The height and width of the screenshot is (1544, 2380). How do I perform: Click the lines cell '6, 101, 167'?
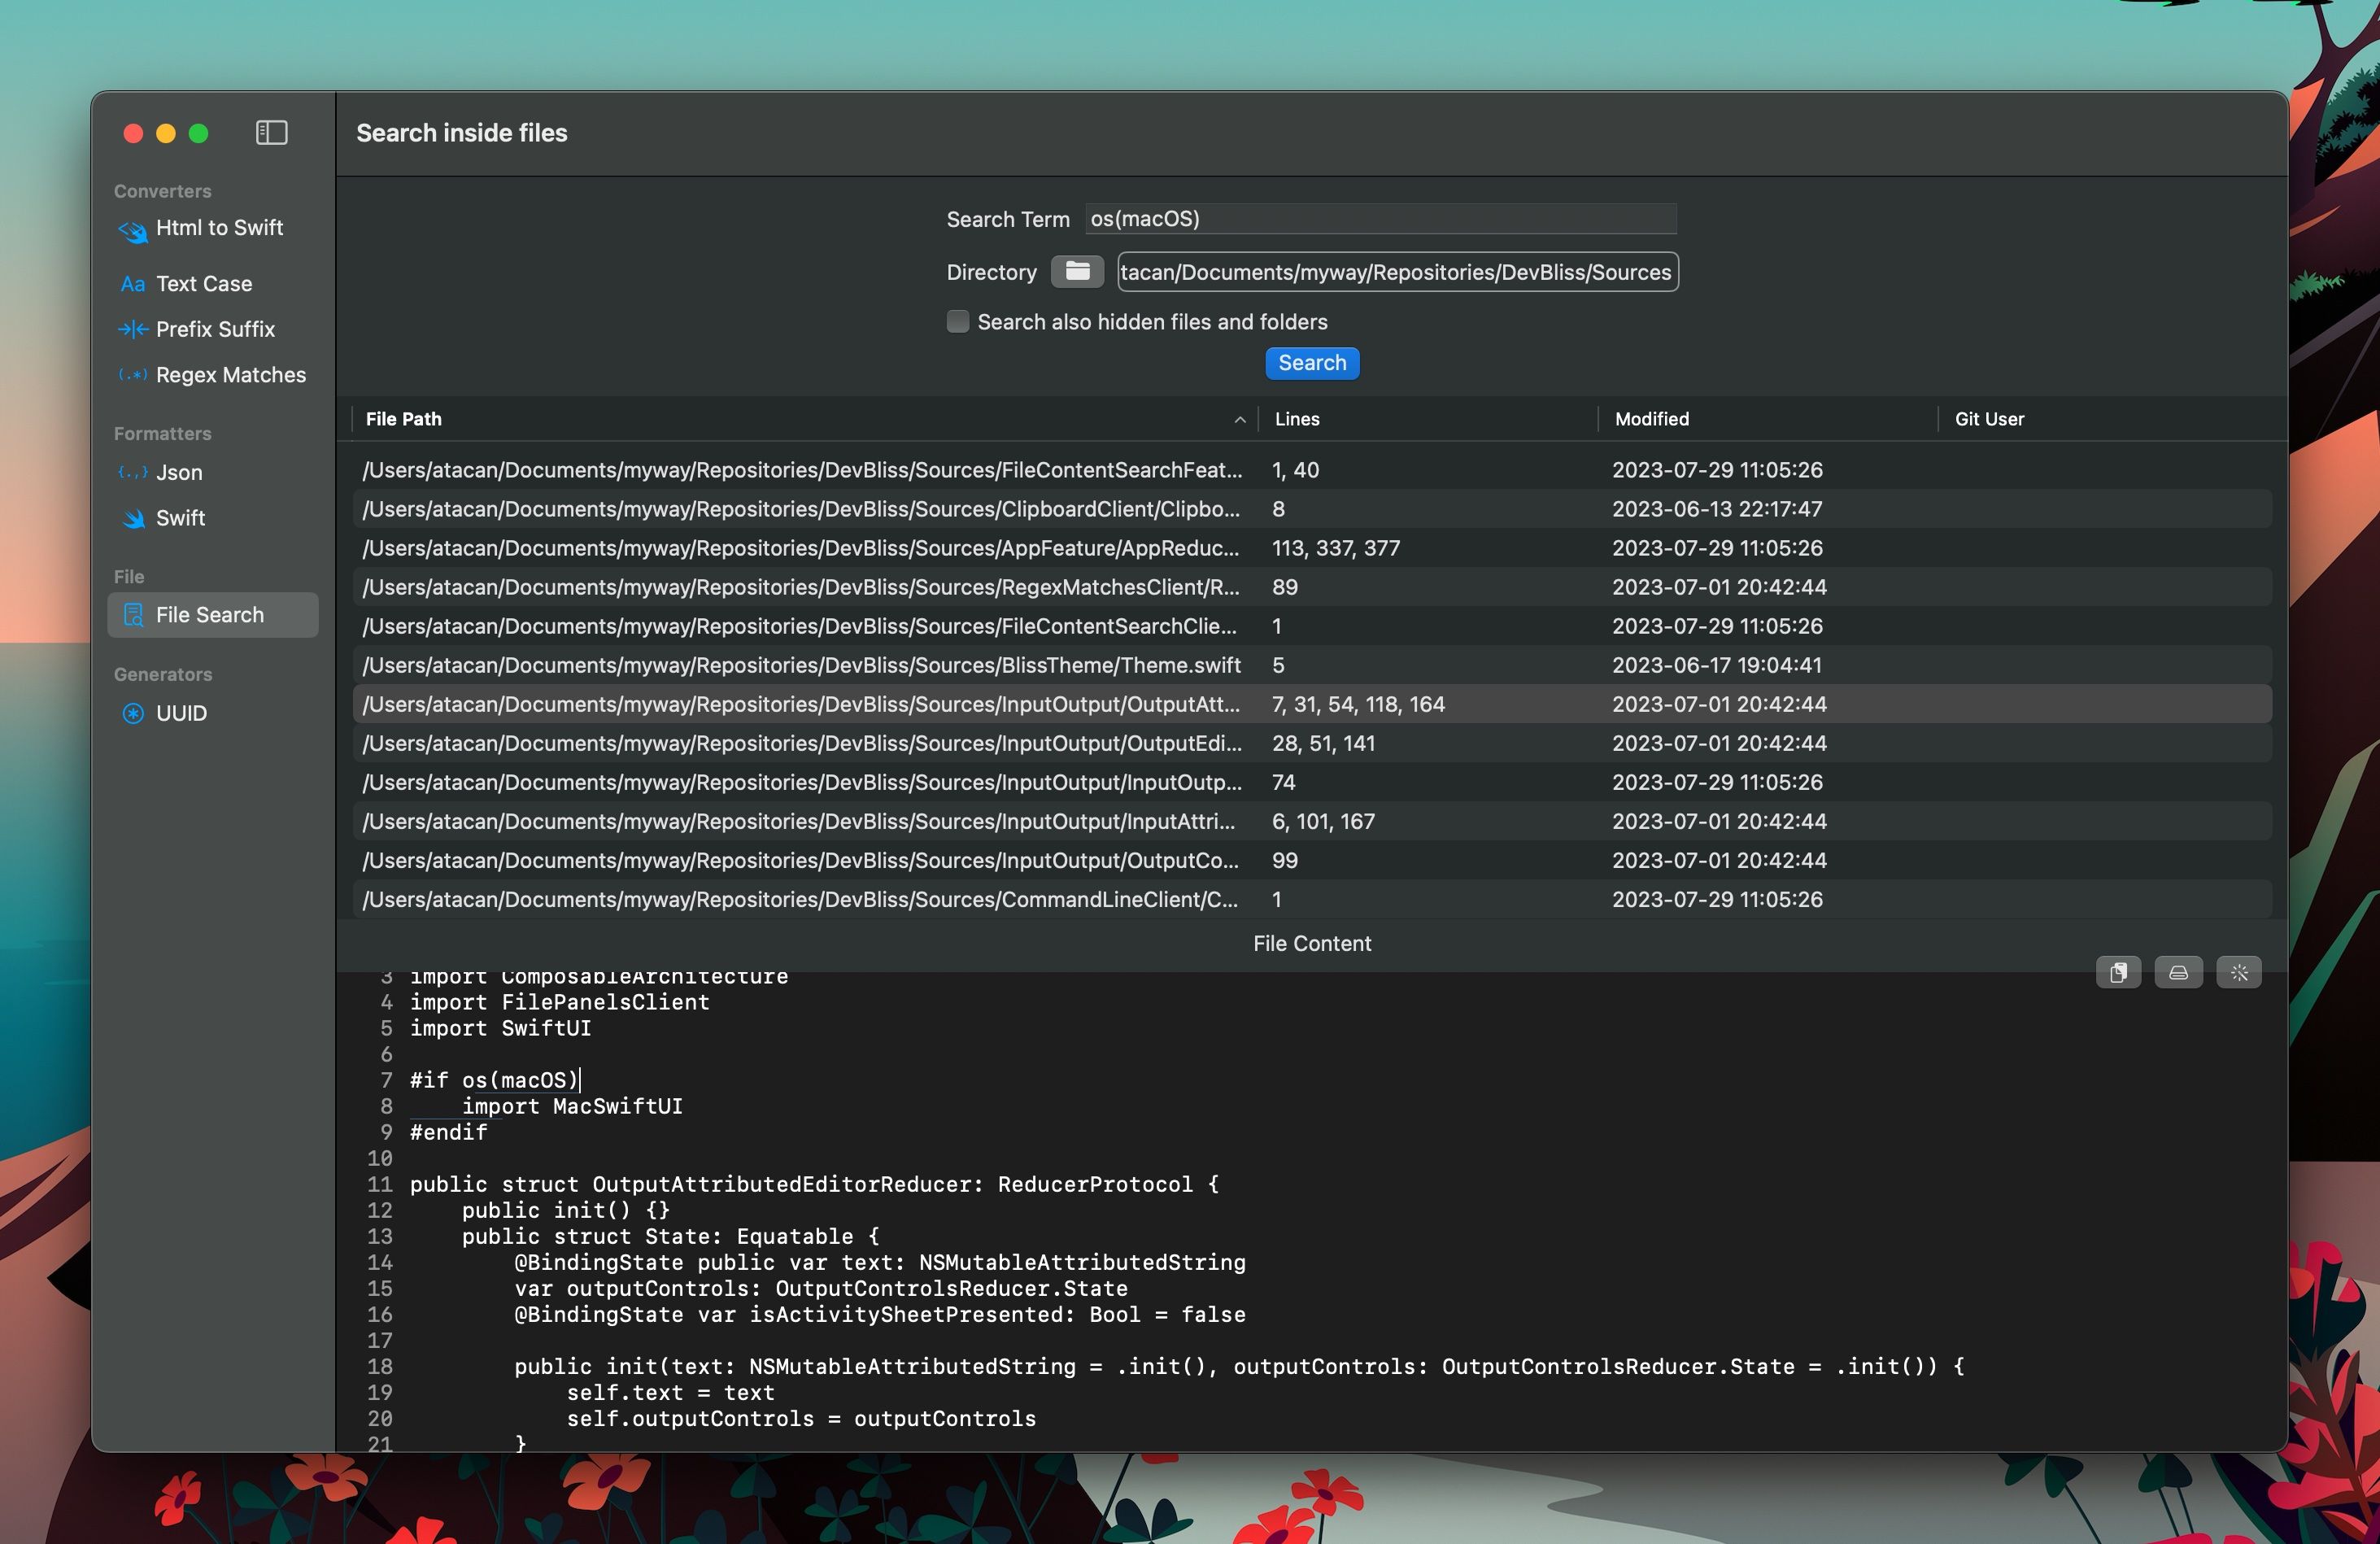1323,821
